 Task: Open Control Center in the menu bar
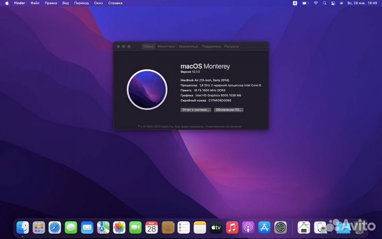333,3
